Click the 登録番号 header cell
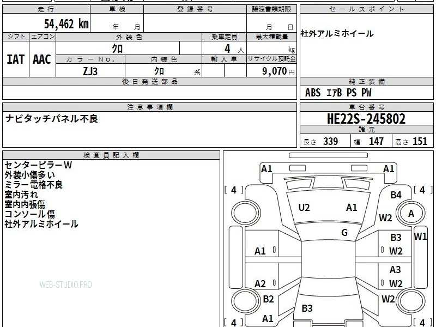Viewport: 436px width, 327px height. click(x=195, y=9)
